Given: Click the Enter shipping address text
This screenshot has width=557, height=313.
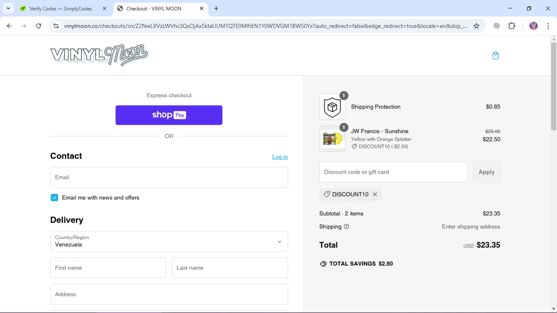Looking at the screenshot, I should click(471, 226).
